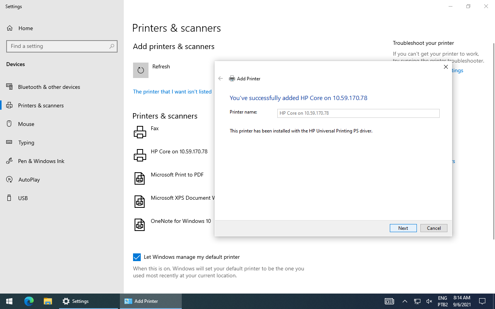Open Microsoft Edge from the taskbar
The width and height of the screenshot is (495, 309).
click(x=29, y=301)
